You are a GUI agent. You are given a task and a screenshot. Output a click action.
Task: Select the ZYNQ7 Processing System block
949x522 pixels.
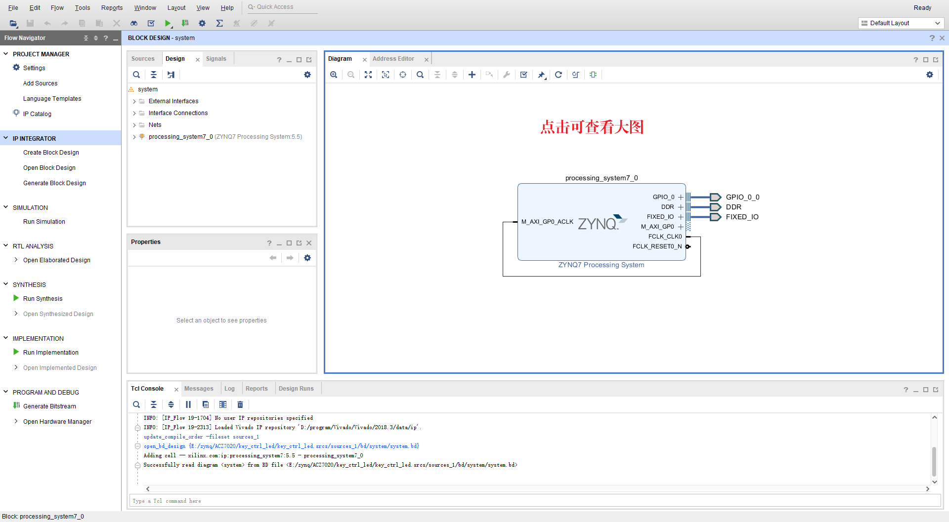coord(602,222)
